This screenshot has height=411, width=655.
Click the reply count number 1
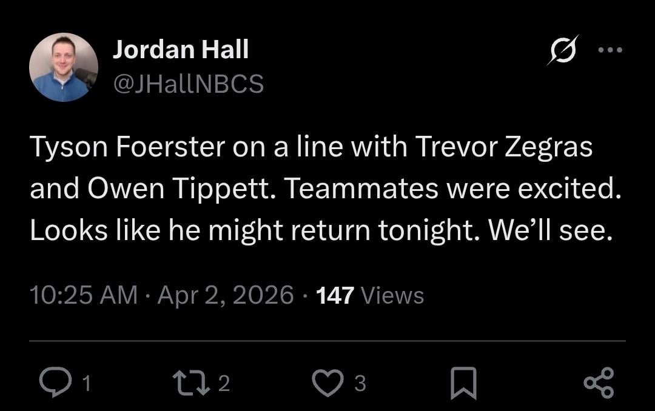click(87, 383)
